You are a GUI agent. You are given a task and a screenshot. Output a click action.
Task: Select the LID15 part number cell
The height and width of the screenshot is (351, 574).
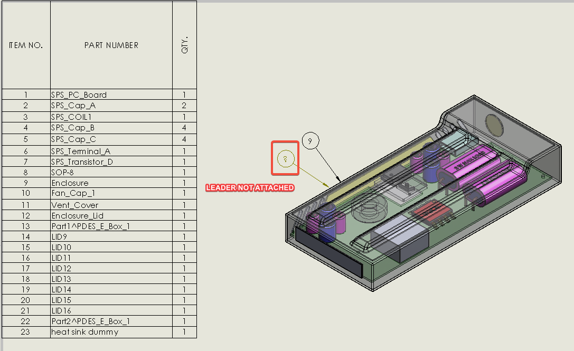tap(111, 300)
